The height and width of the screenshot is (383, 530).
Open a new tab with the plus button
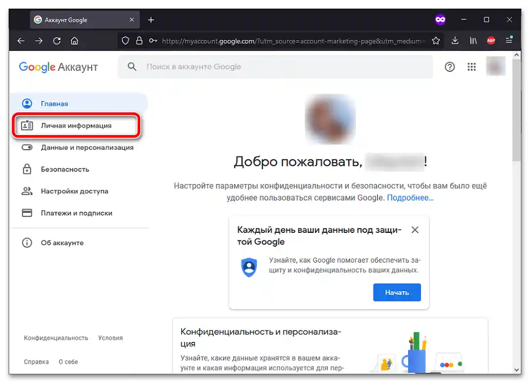tap(151, 20)
